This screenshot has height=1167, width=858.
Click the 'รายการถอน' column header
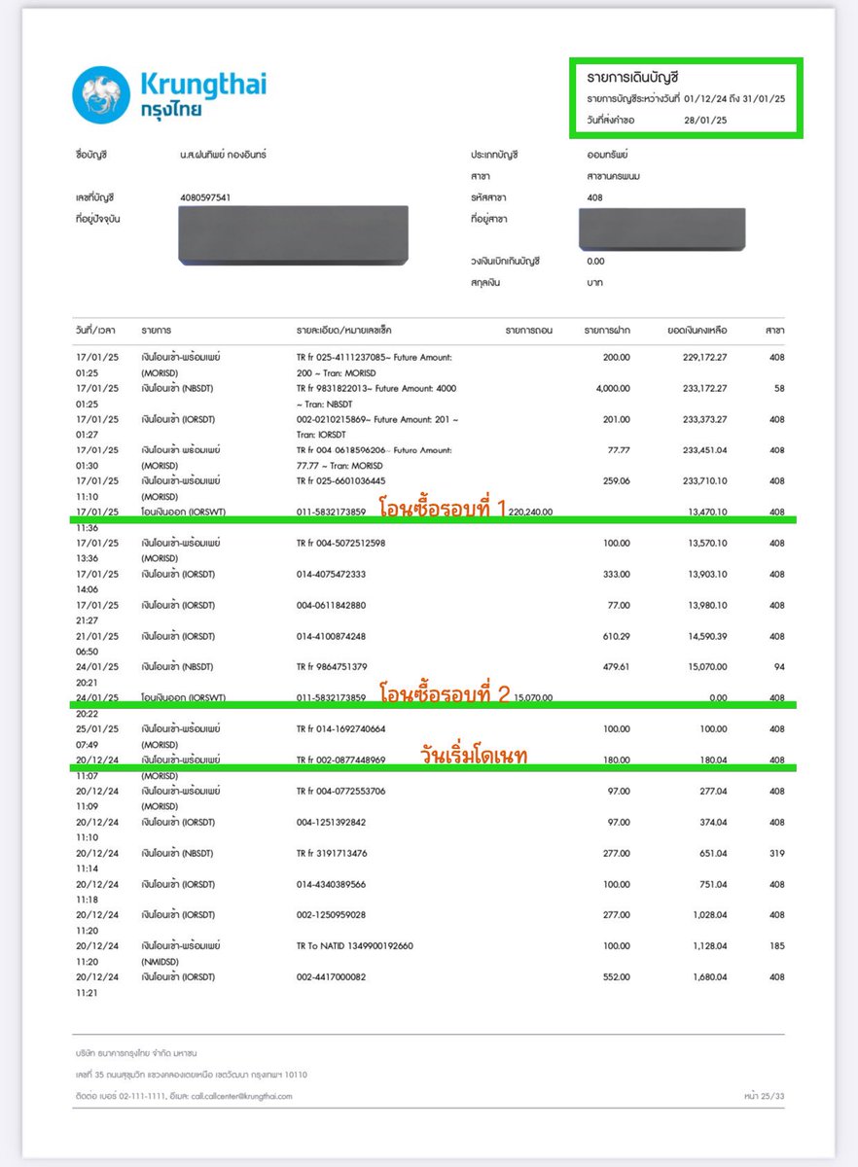[x=529, y=331]
